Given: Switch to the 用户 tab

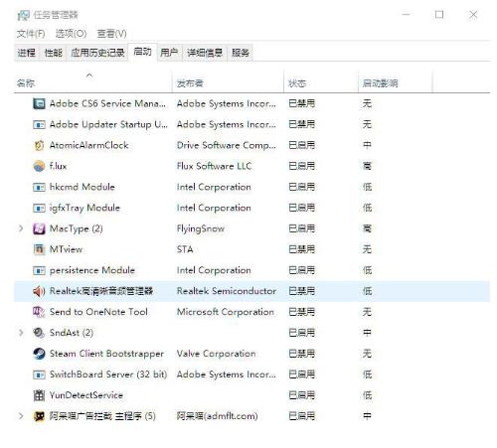Looking at the screenshot, I should (x=169, y=53).
